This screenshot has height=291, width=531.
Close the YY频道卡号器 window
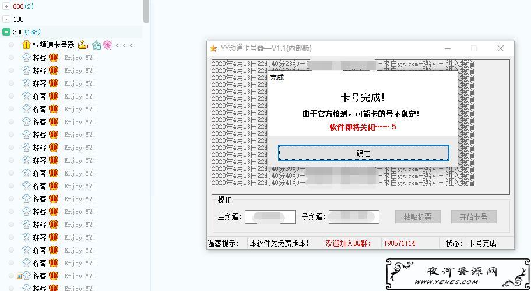(500, 48)
